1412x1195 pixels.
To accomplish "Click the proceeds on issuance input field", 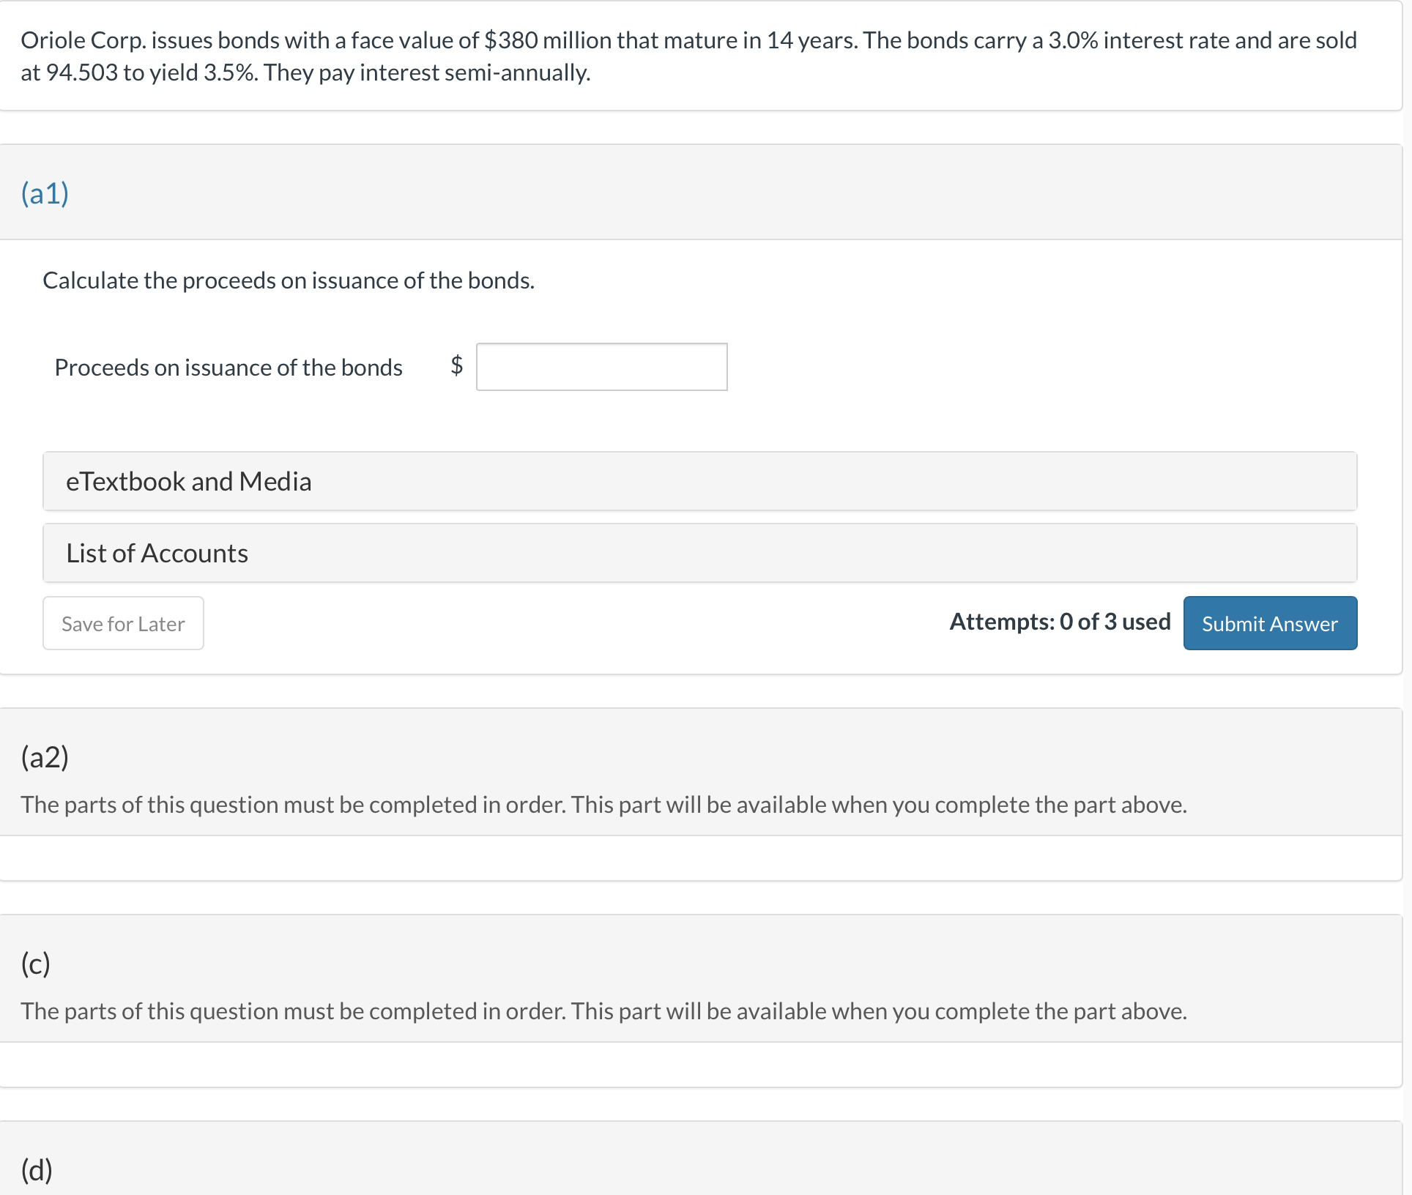I will coord(601,367).
